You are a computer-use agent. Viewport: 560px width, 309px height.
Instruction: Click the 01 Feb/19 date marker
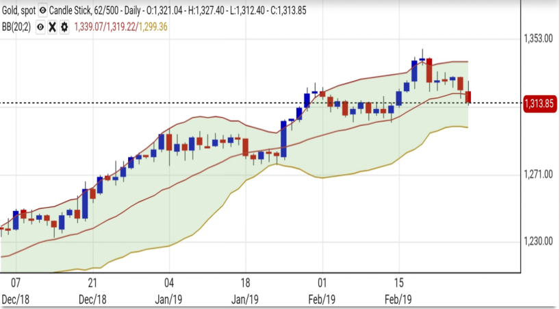[x=322, y=289]
